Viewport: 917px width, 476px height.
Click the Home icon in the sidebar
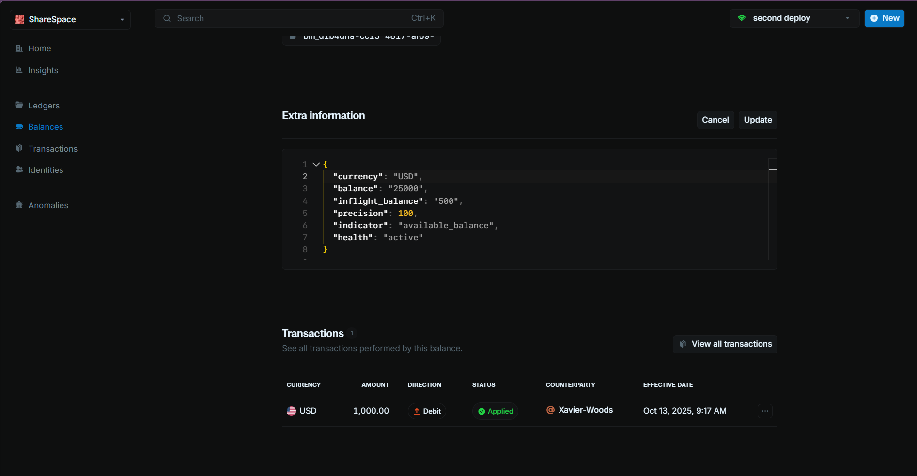tap(19, 48)
